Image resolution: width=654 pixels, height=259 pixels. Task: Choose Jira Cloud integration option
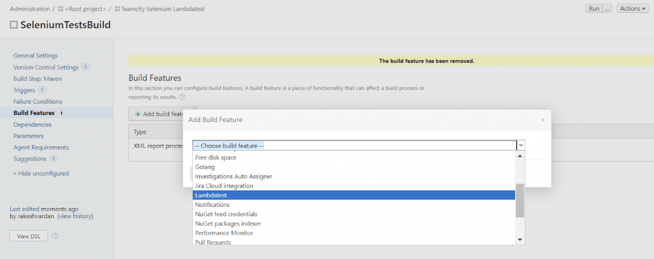click(224, 186)
